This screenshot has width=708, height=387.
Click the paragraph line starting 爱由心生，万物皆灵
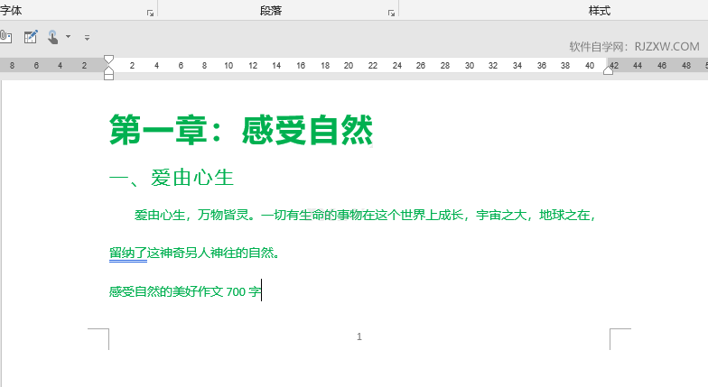pyautogui.click(x=365, y=215)
